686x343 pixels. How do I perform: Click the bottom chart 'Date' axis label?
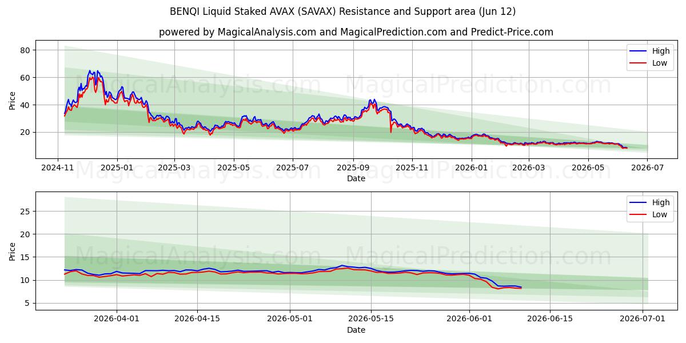pos(356,330)
